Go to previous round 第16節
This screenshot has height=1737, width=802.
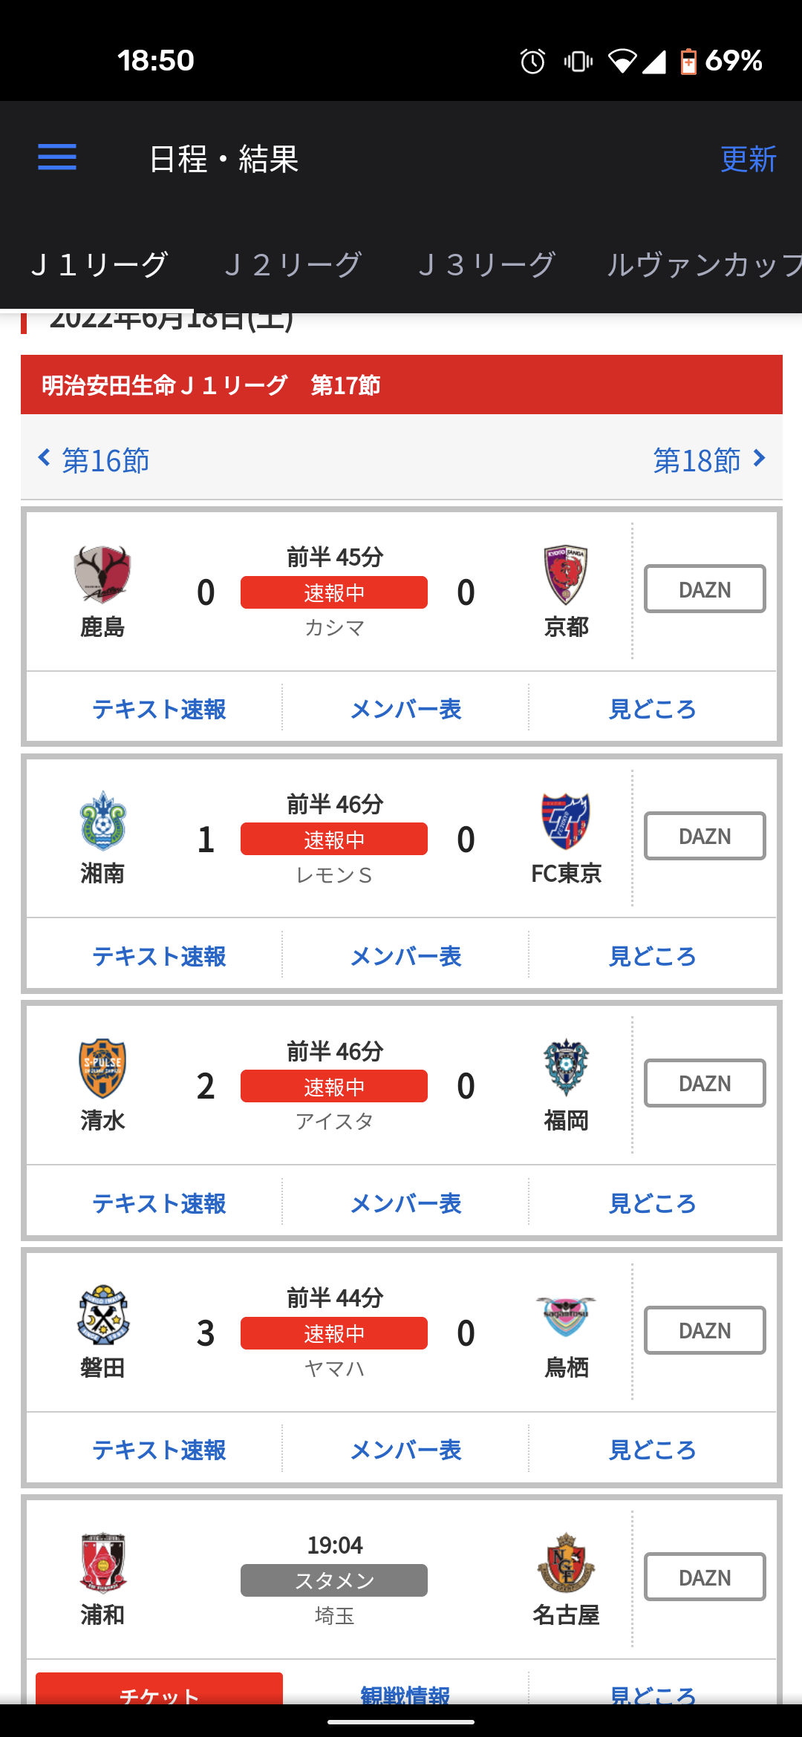[94, 460]
